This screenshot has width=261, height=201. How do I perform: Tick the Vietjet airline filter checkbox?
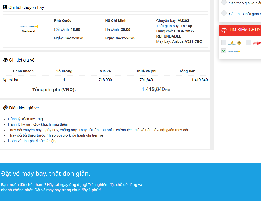click(248, 42)
